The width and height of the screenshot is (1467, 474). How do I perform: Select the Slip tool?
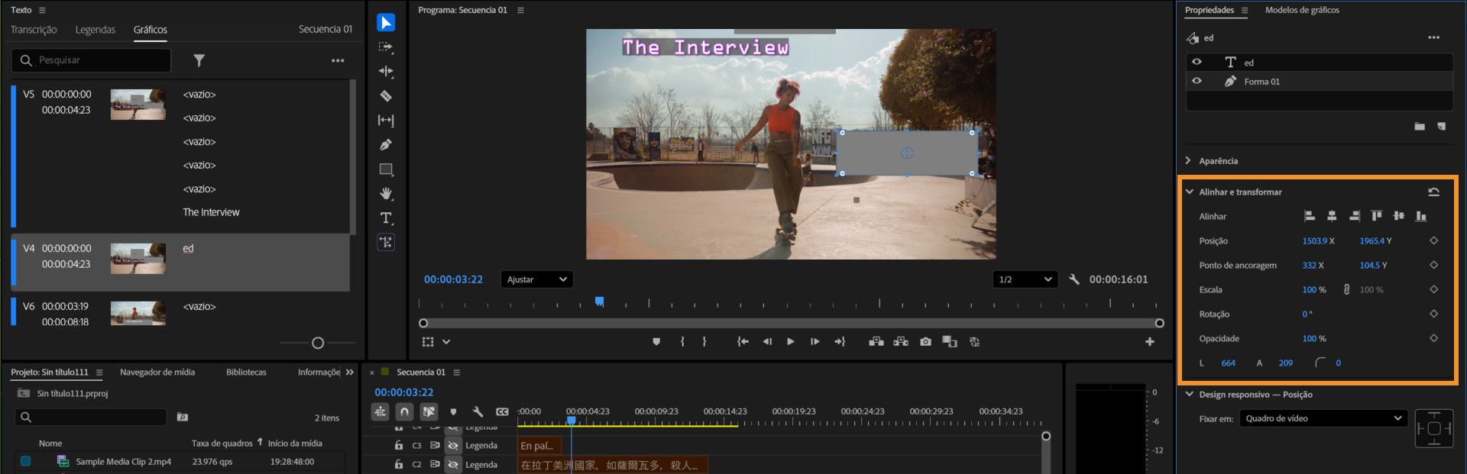[386, 121]
